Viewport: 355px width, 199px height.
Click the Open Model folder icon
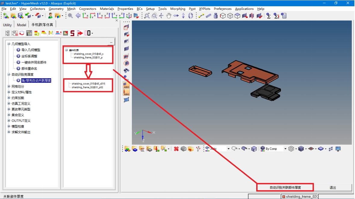[13, 16]
